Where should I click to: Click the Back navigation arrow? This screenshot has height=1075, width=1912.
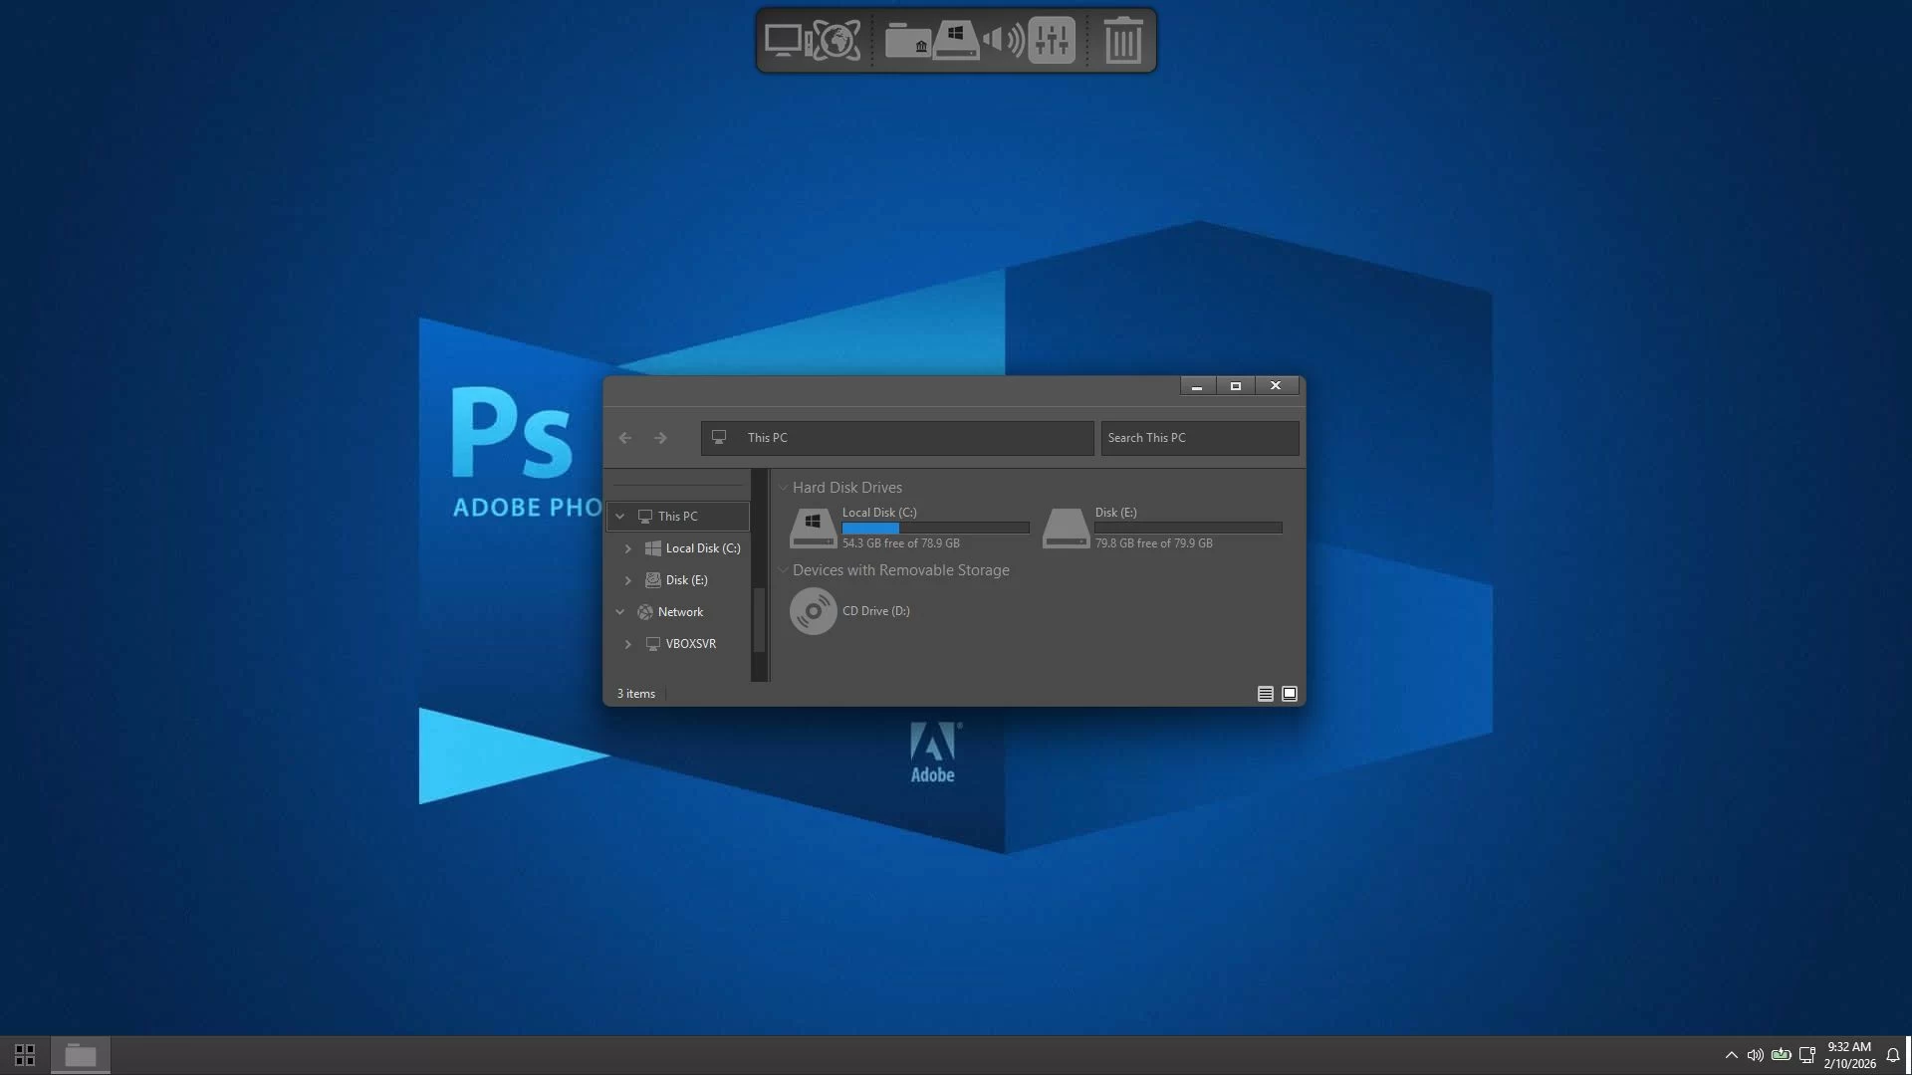point(625,438)
